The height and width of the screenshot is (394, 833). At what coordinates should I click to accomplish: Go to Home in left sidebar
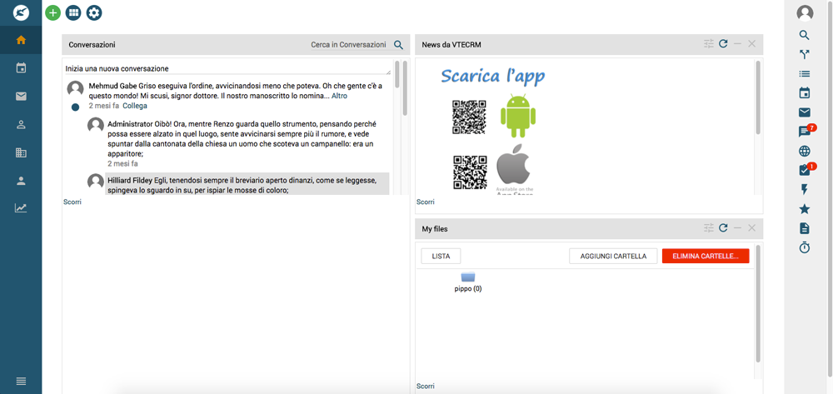21,40
